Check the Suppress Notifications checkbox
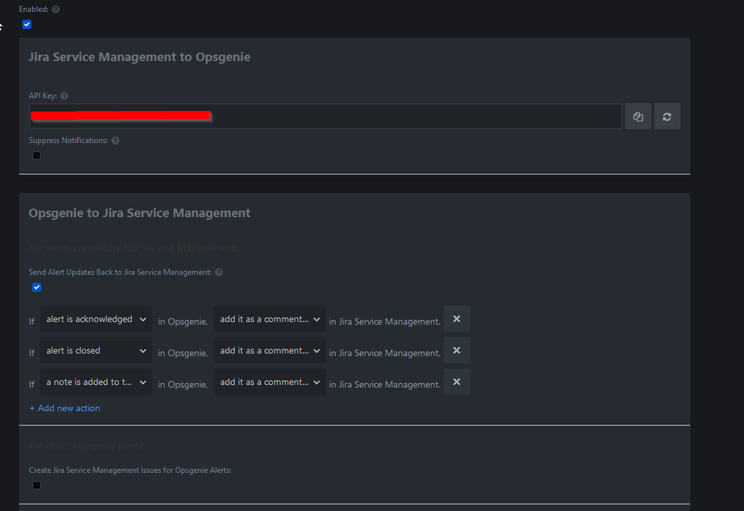This screenshot has height=511, width=744. click(x=36, y=156)
